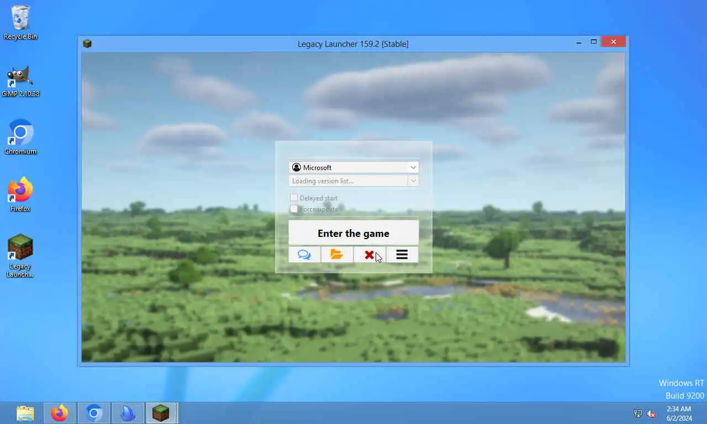This screenshot has height=424, width=707.
Task: Click the launcher title bar cube icon
Action: click(x=87, y=44)
